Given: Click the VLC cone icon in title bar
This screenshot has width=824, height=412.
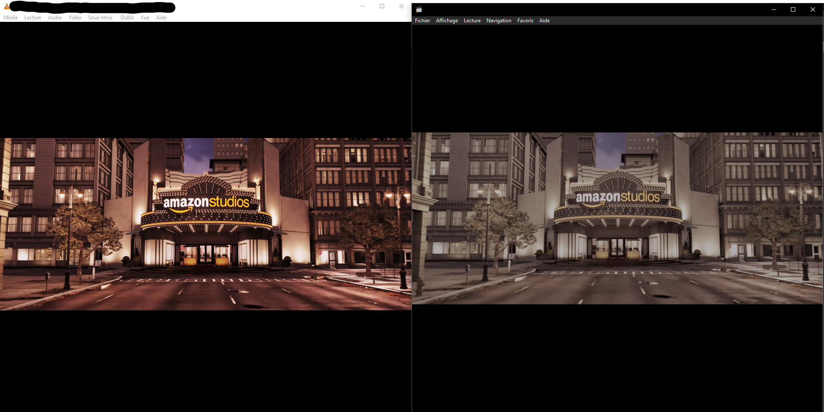Looking at the screenshot, I should pos(6,6).
